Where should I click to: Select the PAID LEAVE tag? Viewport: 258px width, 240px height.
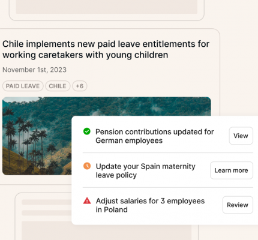23,86
